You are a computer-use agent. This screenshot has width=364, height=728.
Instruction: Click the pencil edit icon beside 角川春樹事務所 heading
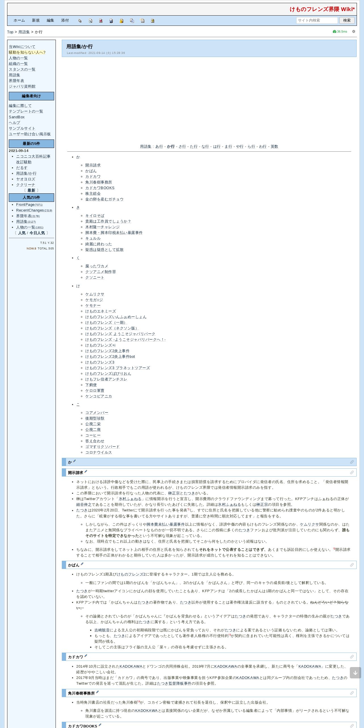[x=97, y=692]
